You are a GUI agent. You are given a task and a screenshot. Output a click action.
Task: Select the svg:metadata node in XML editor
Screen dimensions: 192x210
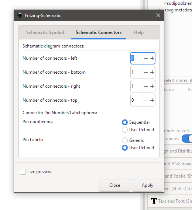point(178,10)
